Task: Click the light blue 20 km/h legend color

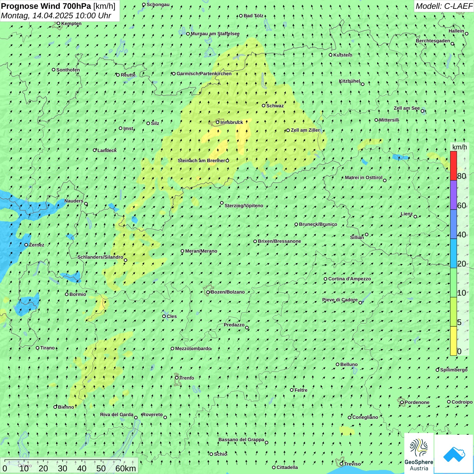Action: point(453,253)
